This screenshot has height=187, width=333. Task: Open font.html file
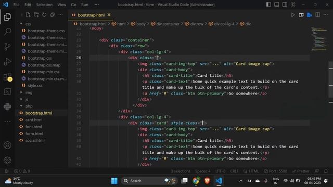click(33, 127)
